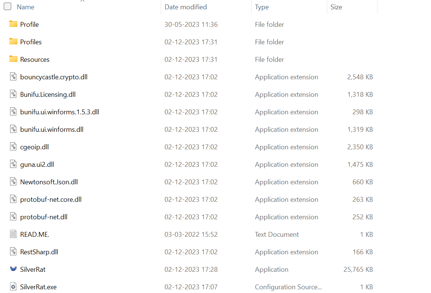Screen dimensions: 431x293
Task: Select the file name guna.ui2.dll
Action: click(x=37, y=164)
